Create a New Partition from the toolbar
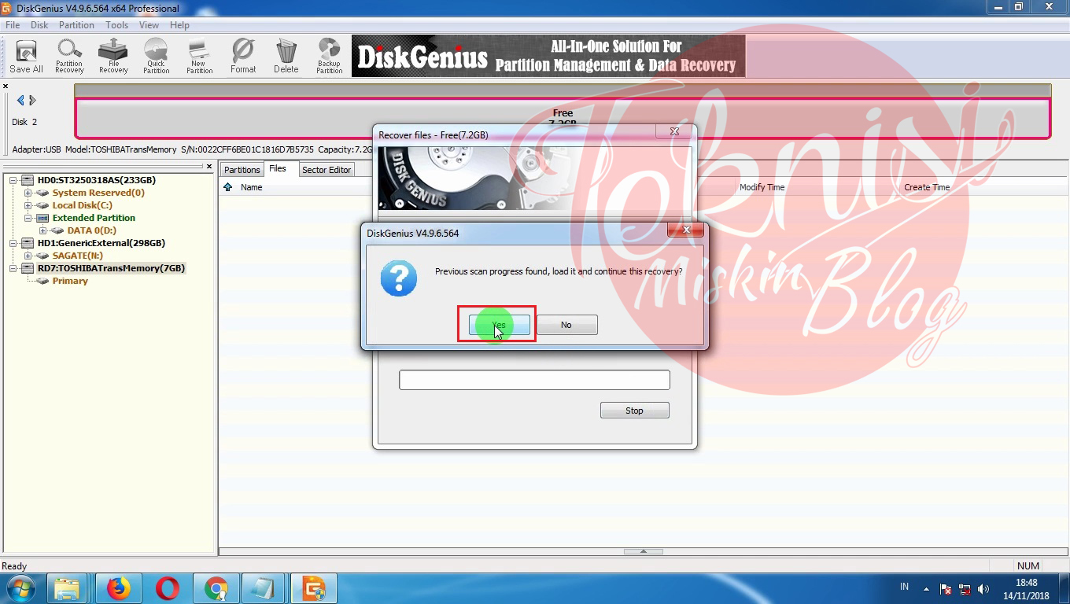 pyautogui.click(x=199, y=57)
